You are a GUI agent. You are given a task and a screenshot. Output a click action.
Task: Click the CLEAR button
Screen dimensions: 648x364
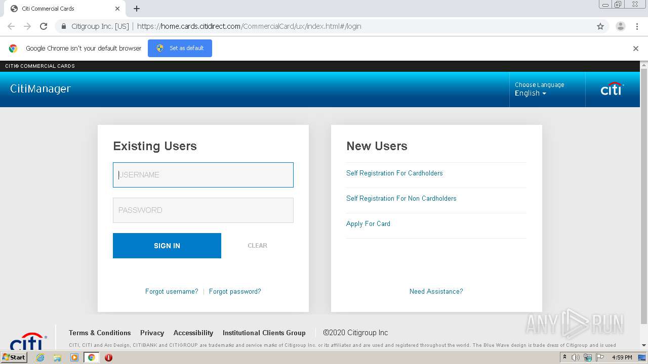coord(257,246)
